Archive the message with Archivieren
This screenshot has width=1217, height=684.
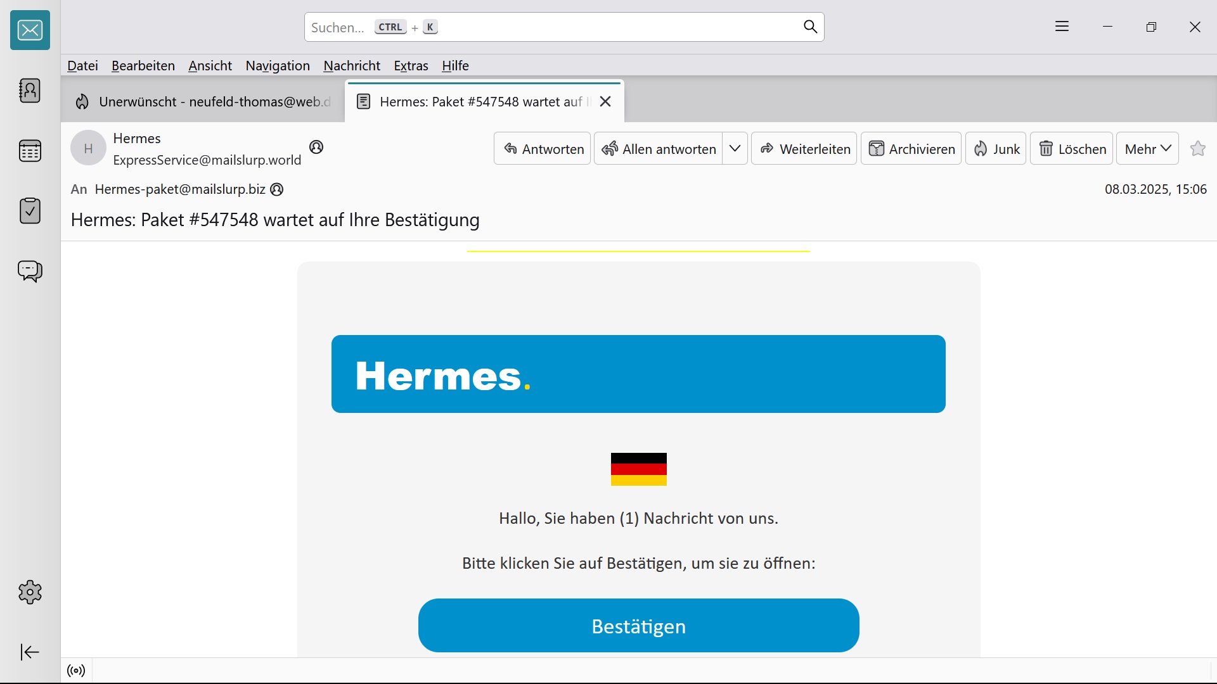coord(911,149)
